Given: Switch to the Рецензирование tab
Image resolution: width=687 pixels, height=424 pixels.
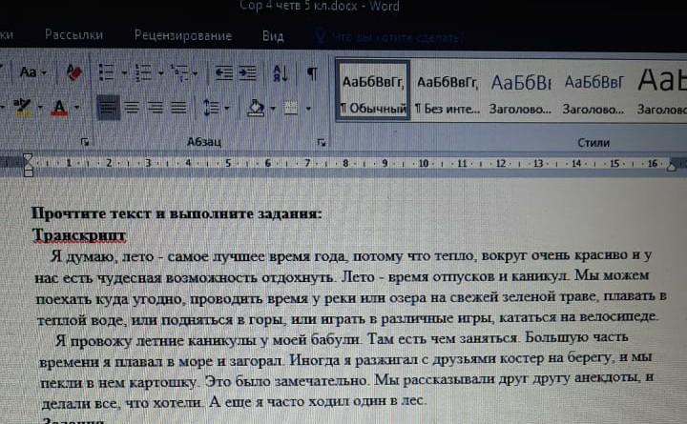Looking at the screenshot, I should [x=183, y=35].
